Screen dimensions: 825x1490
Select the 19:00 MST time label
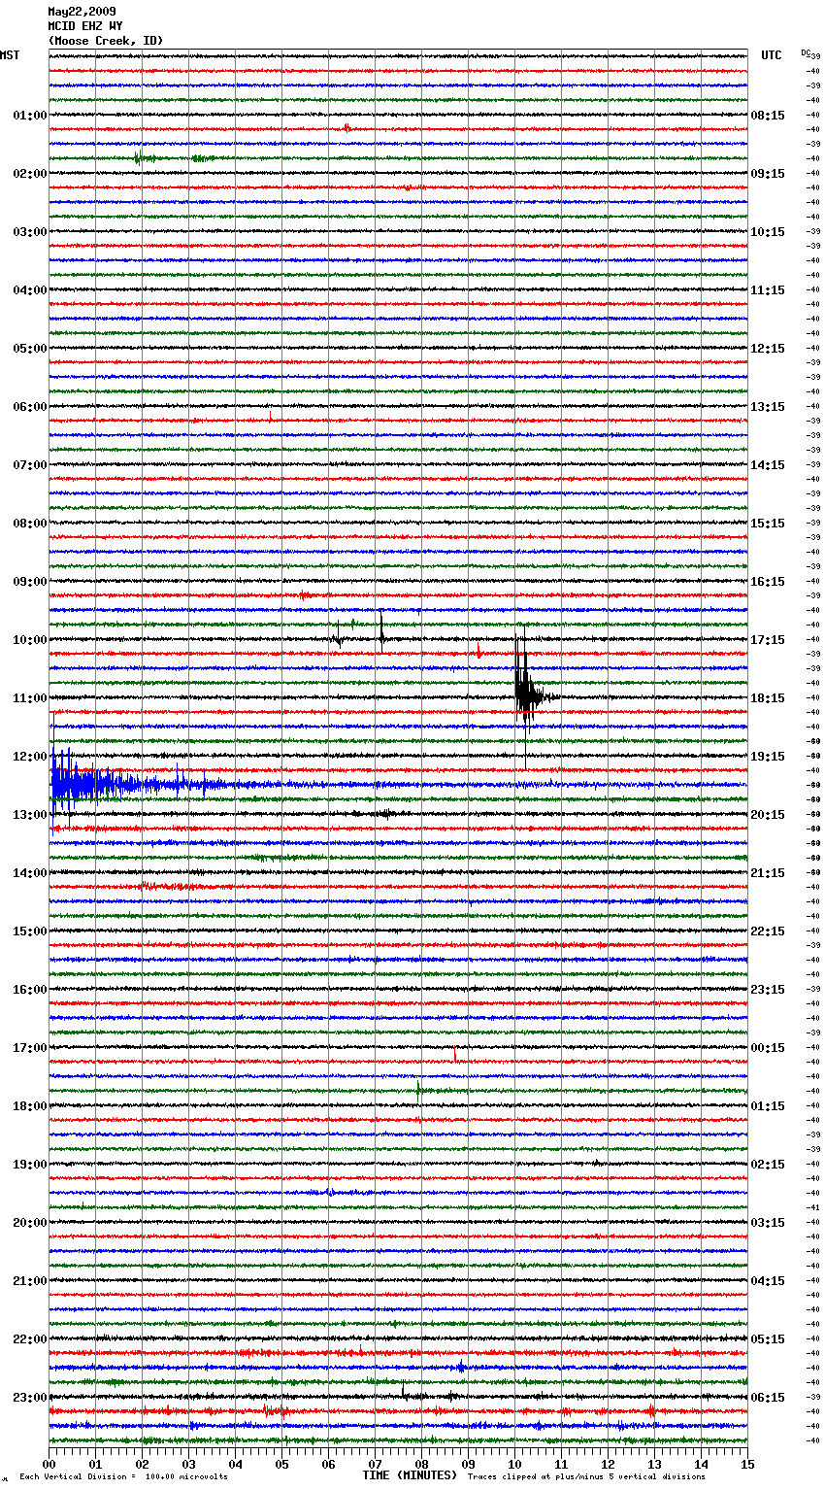pos(30,1165)
